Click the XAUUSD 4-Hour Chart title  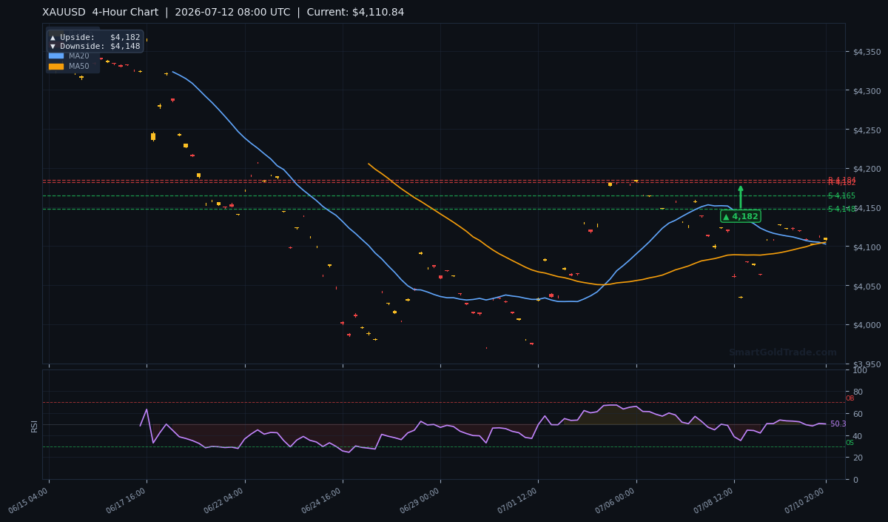click(101, 13)
